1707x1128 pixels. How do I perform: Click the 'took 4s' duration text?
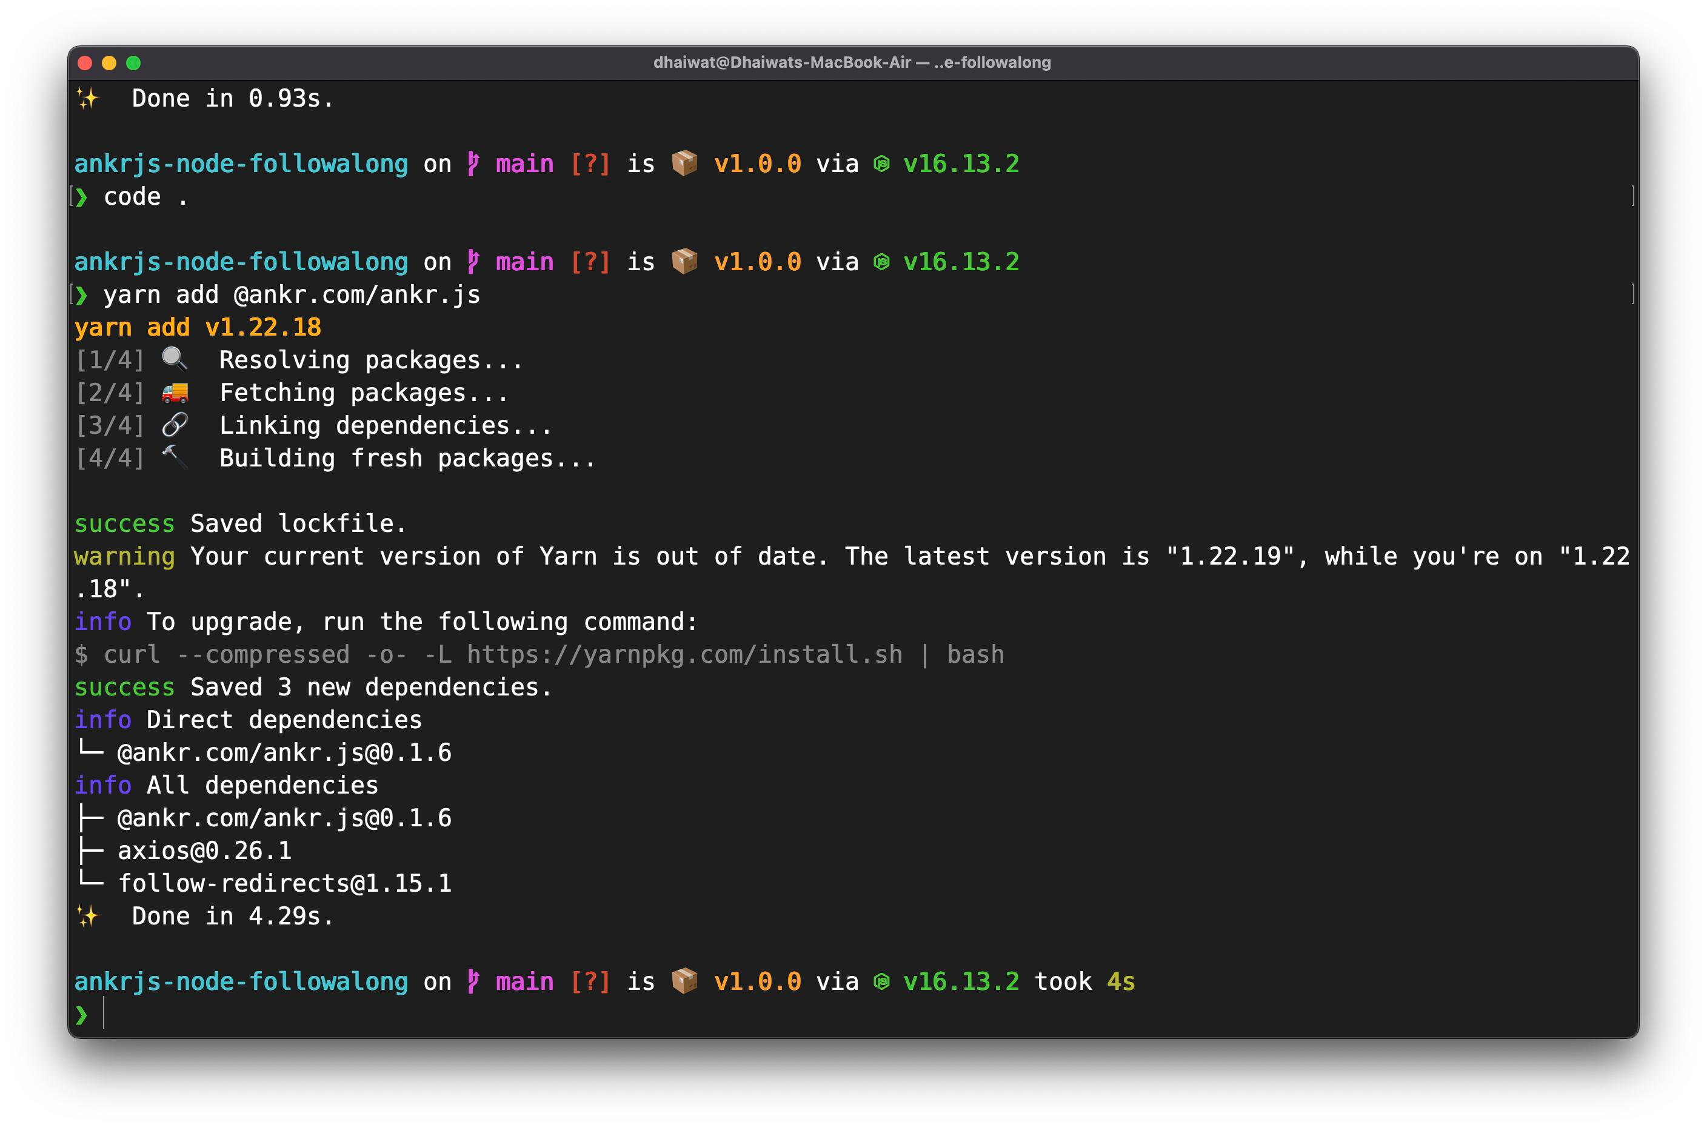coord(1085,982)
